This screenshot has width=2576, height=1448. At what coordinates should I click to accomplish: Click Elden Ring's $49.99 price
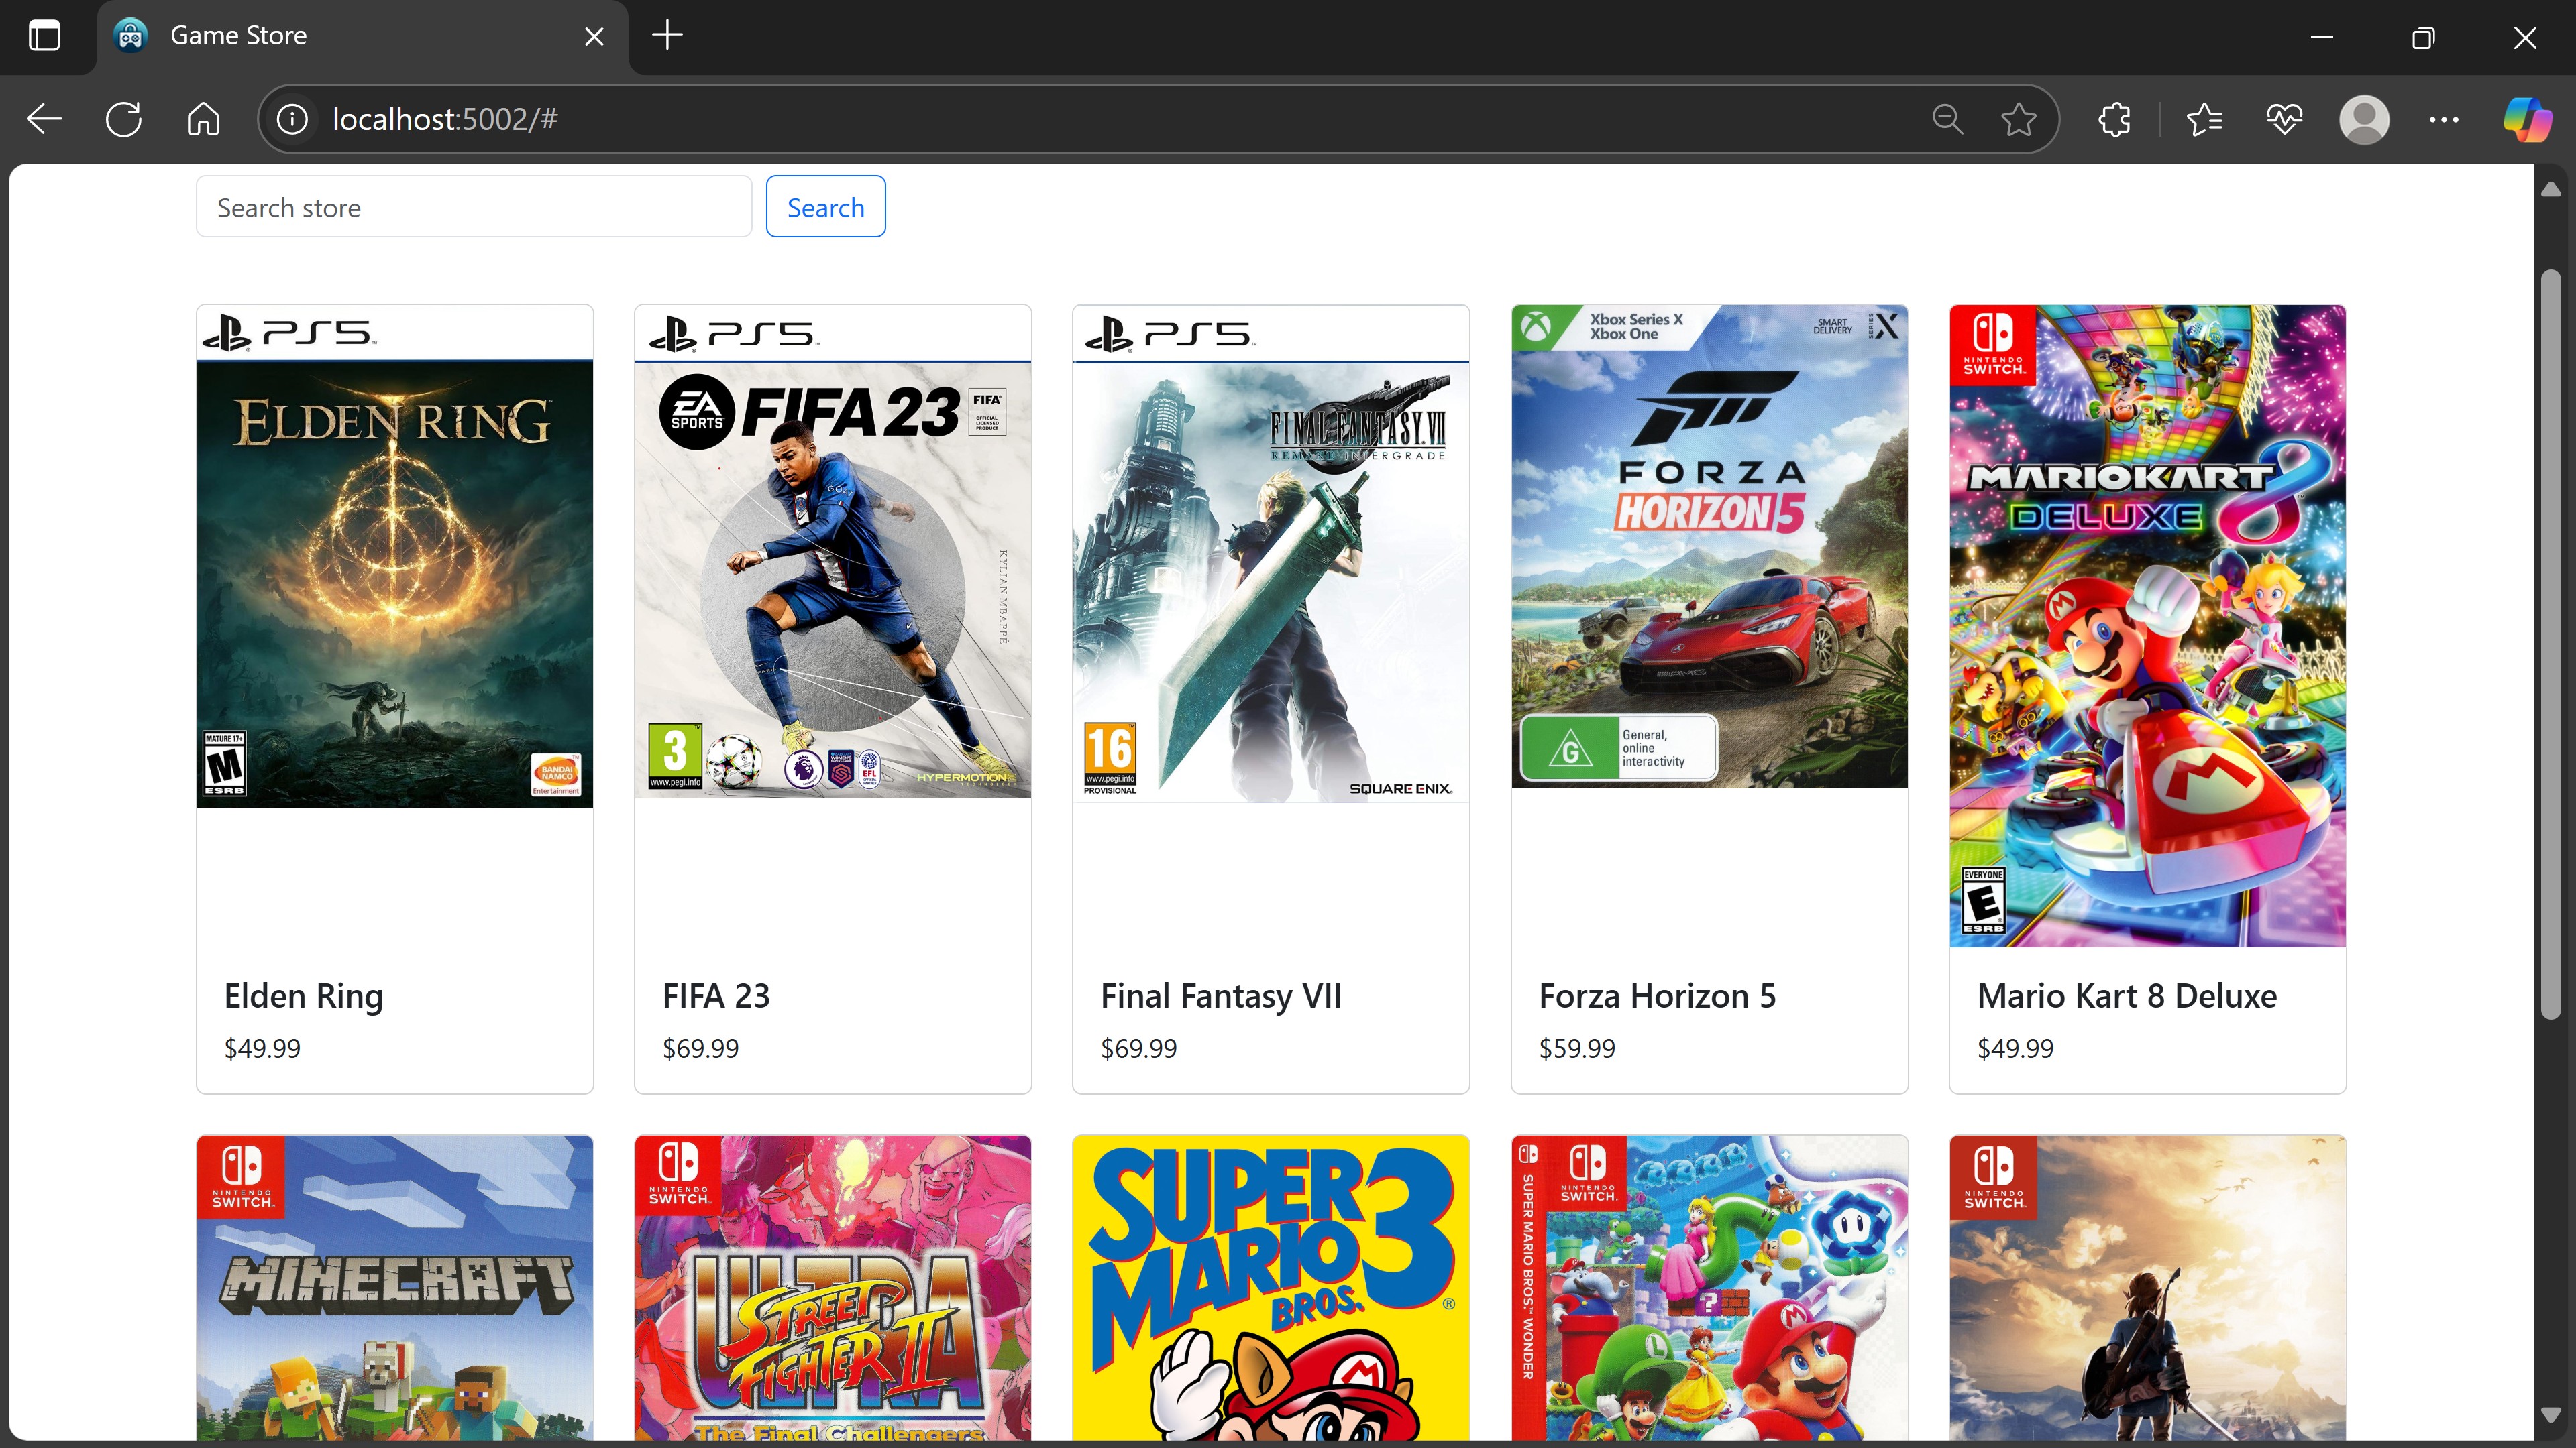coord(262,1048)
